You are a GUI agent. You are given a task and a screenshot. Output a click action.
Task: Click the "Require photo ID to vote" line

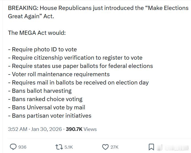(x=42, y=49)
